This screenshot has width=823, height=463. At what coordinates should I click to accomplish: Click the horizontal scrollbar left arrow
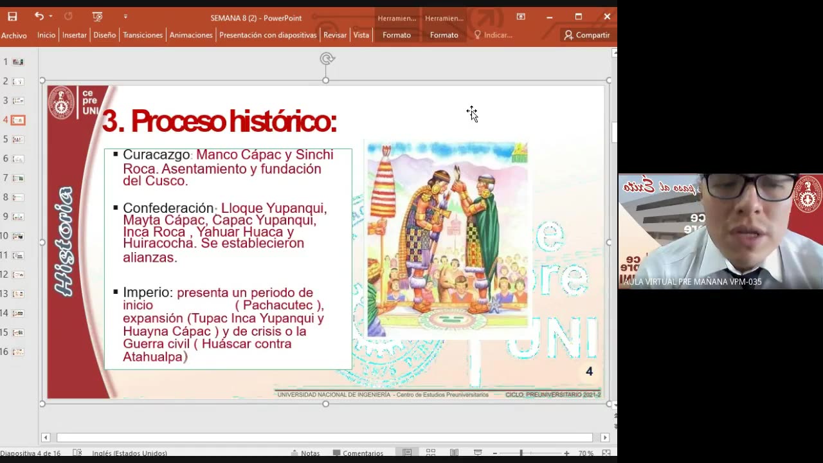pos(46,437)
